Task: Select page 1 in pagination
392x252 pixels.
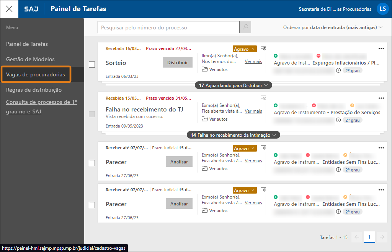Action: point(369,237)
